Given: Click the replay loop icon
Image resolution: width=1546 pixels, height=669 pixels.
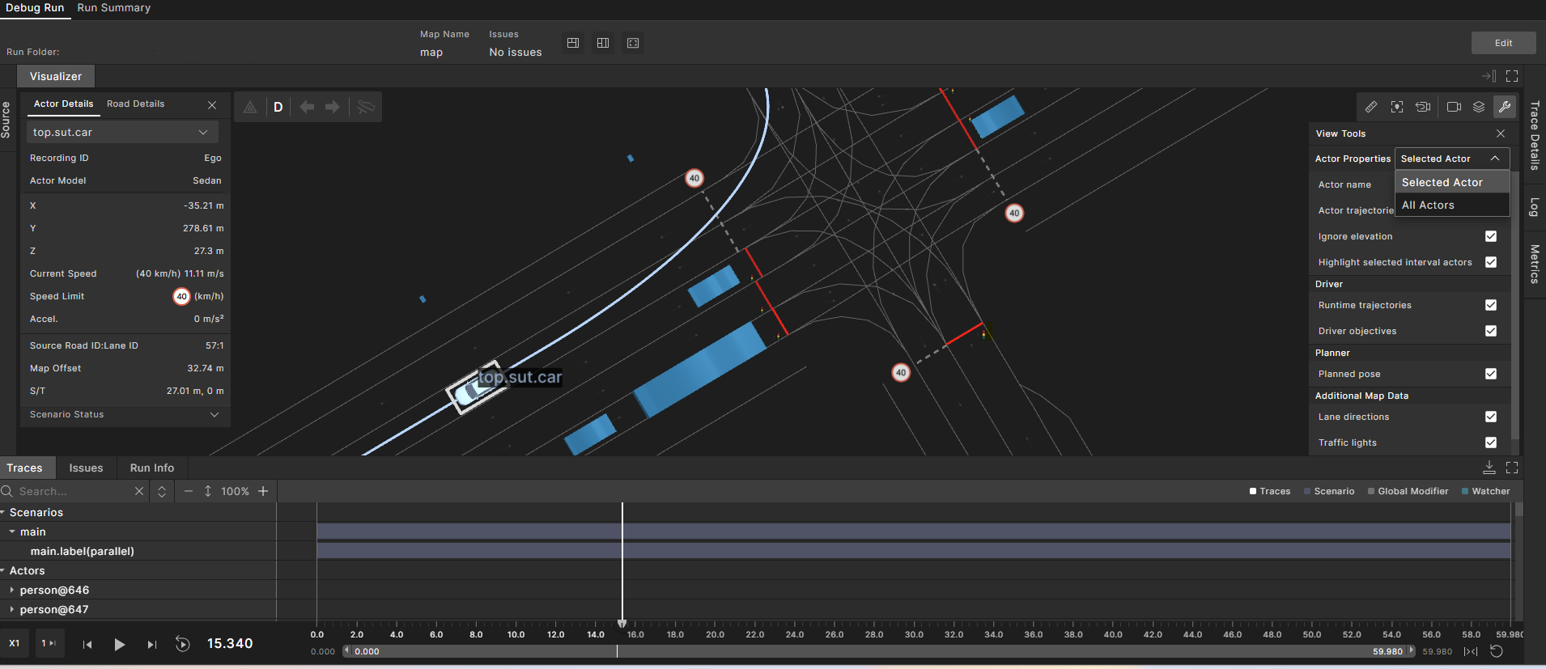Looking at the screenshot, I should (x=183, y=644).
